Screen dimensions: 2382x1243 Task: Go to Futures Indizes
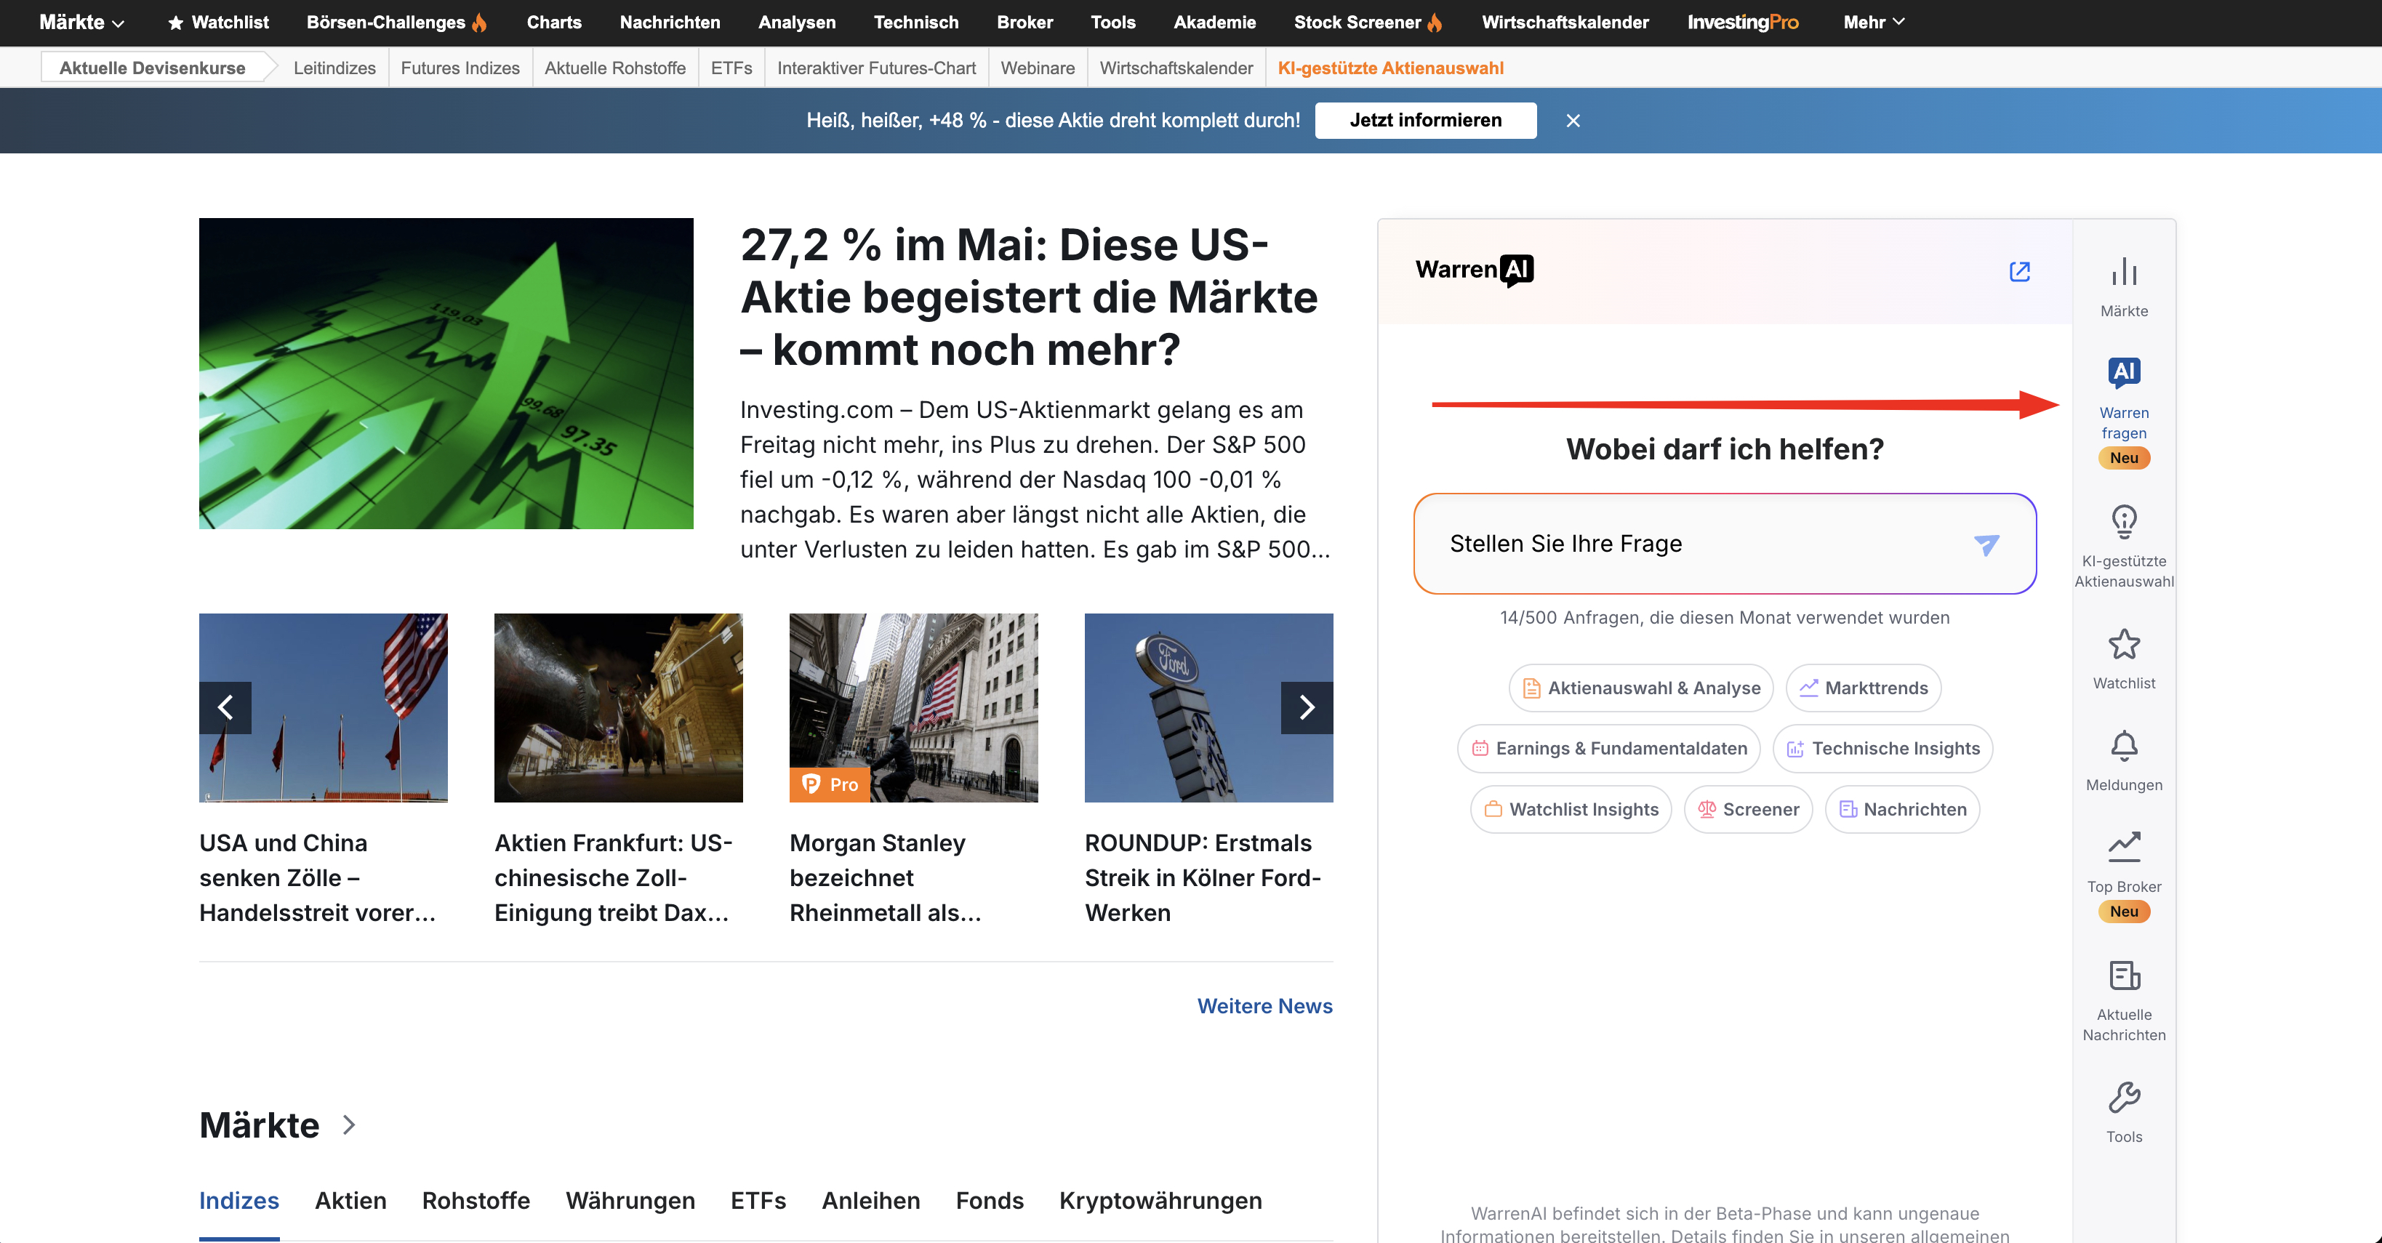tap(460, 68)
